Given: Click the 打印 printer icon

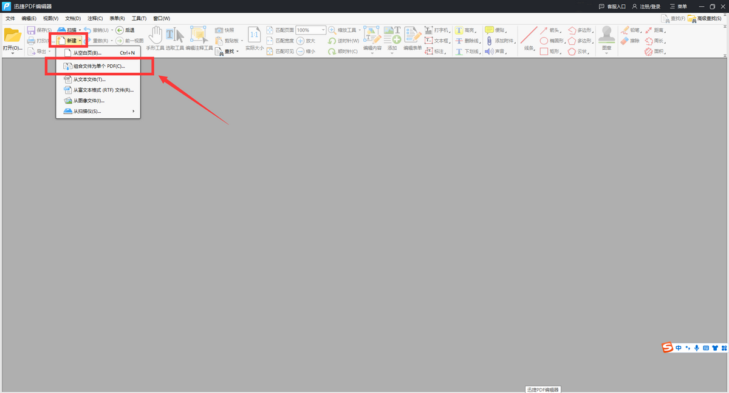Looking at the screenshot, I should tap(30, 41).
